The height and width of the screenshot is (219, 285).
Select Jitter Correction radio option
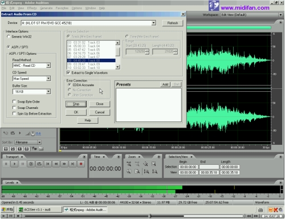(70, 95)
